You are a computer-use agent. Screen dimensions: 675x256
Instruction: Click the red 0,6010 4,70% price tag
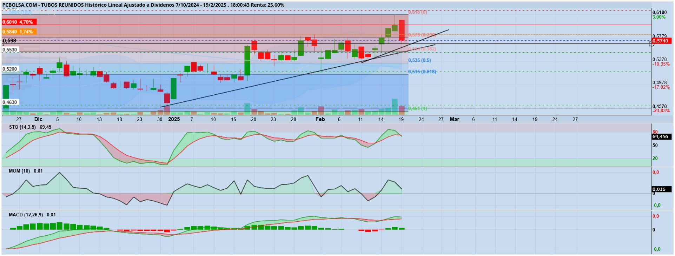tap(19, 22)
